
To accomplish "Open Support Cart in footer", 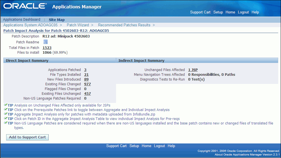I will 116,146.
